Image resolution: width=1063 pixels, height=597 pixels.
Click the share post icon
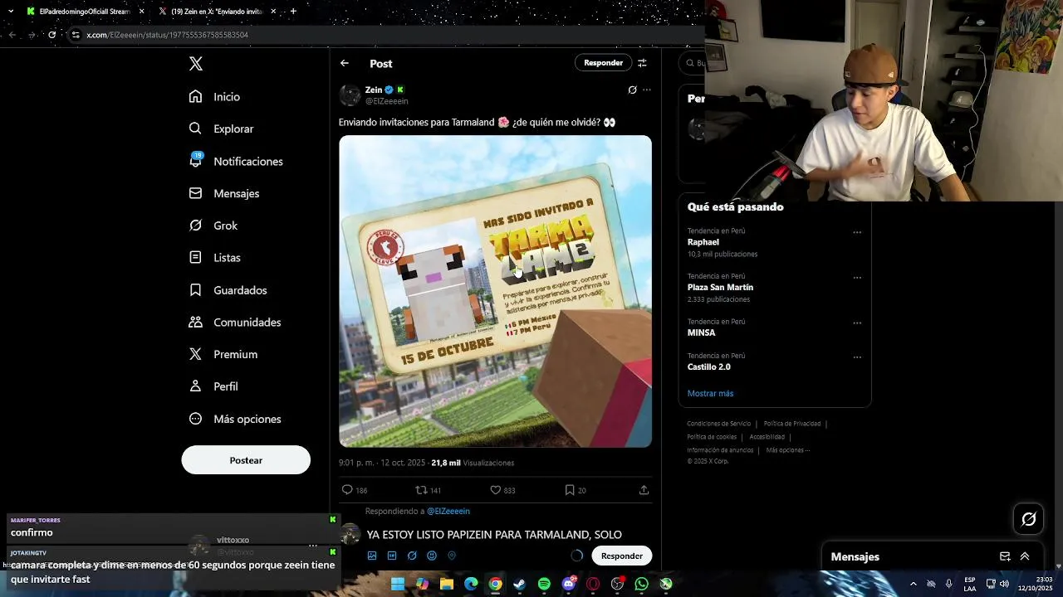click(644, 490)
